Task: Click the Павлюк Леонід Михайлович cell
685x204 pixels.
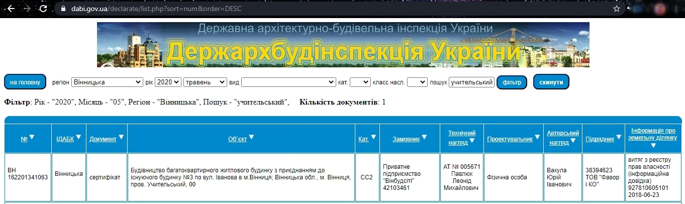Action: pyautogui.click(x=461, y=177)
